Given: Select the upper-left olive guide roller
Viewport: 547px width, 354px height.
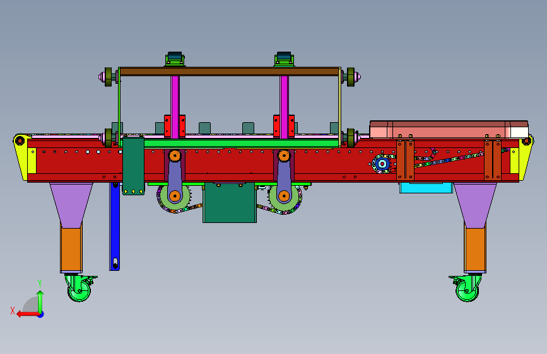Looking at the screenshot, I should pos(108,77).
